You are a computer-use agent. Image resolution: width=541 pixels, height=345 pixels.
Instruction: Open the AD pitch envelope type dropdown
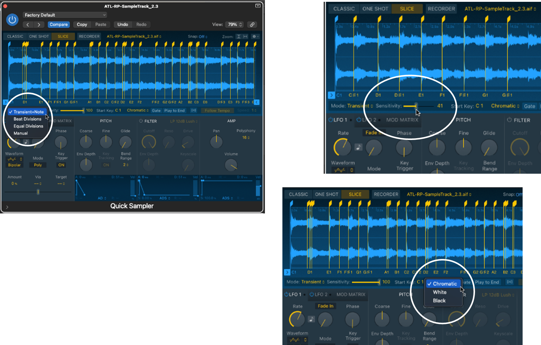coord(102,198)
